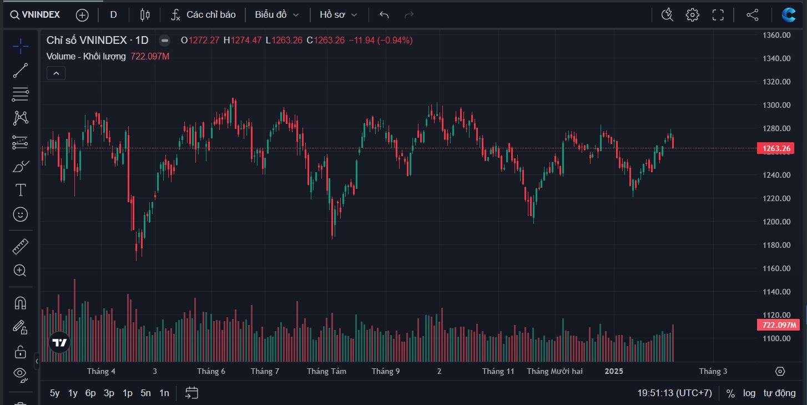The width and height of the screenshot is (807, 405).
Task: Click the 5y range button
Action: click(x=54, y=393)
